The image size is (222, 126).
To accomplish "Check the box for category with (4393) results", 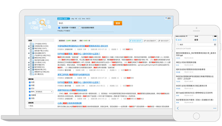I will 31,44.
